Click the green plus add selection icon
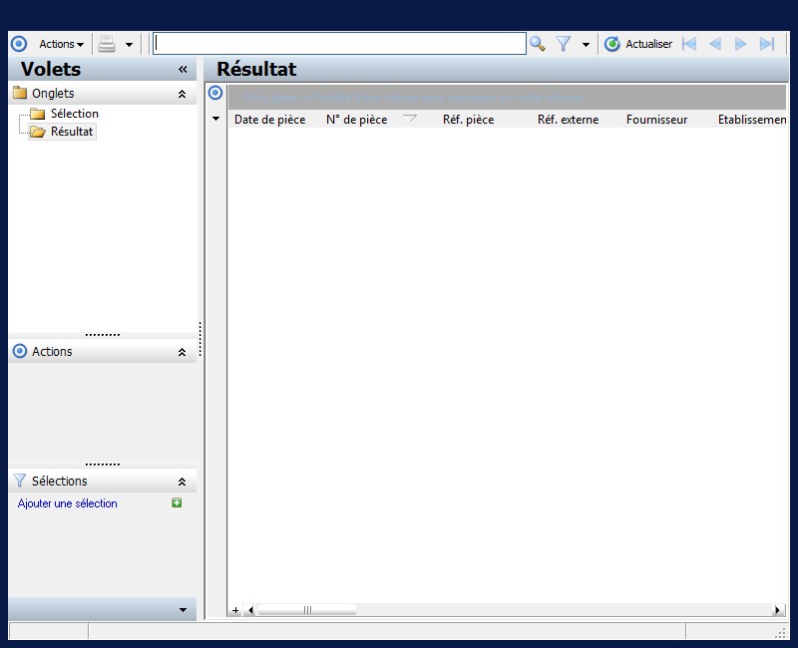Viewport: 798px width, 648px height. [177, 503]
